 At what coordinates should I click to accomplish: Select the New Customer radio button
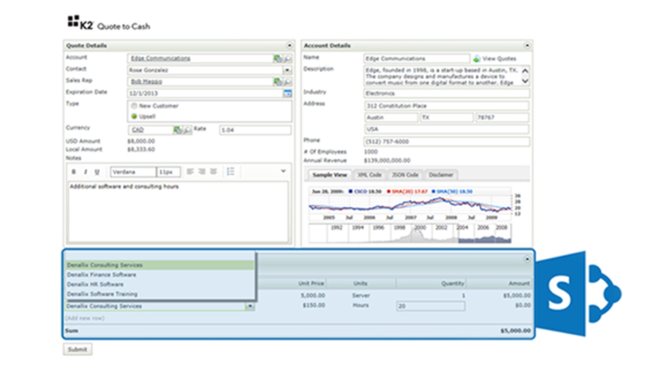pos(134,106)
